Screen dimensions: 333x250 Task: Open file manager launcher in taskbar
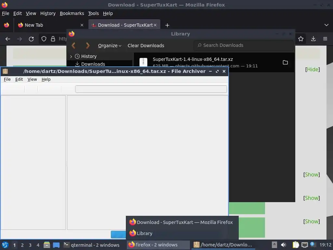tap(47, 245)
